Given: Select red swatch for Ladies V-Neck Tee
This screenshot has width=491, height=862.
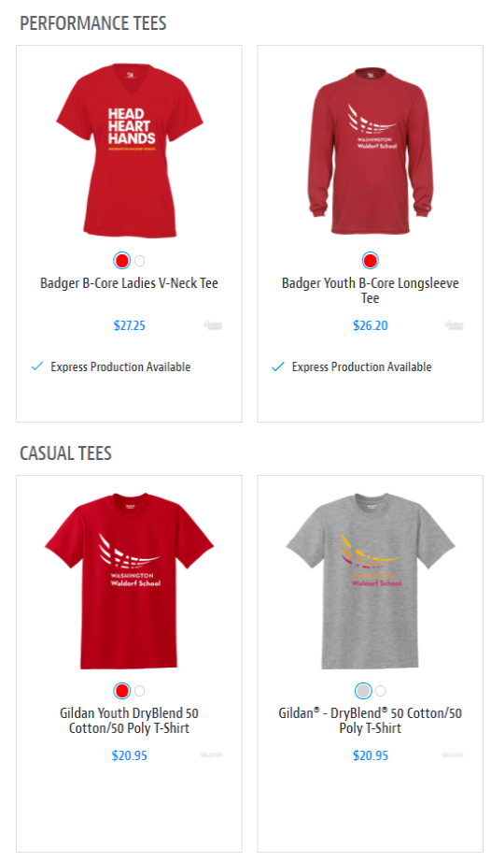Looking at the screenshot, I should click(x=121, y=261).
